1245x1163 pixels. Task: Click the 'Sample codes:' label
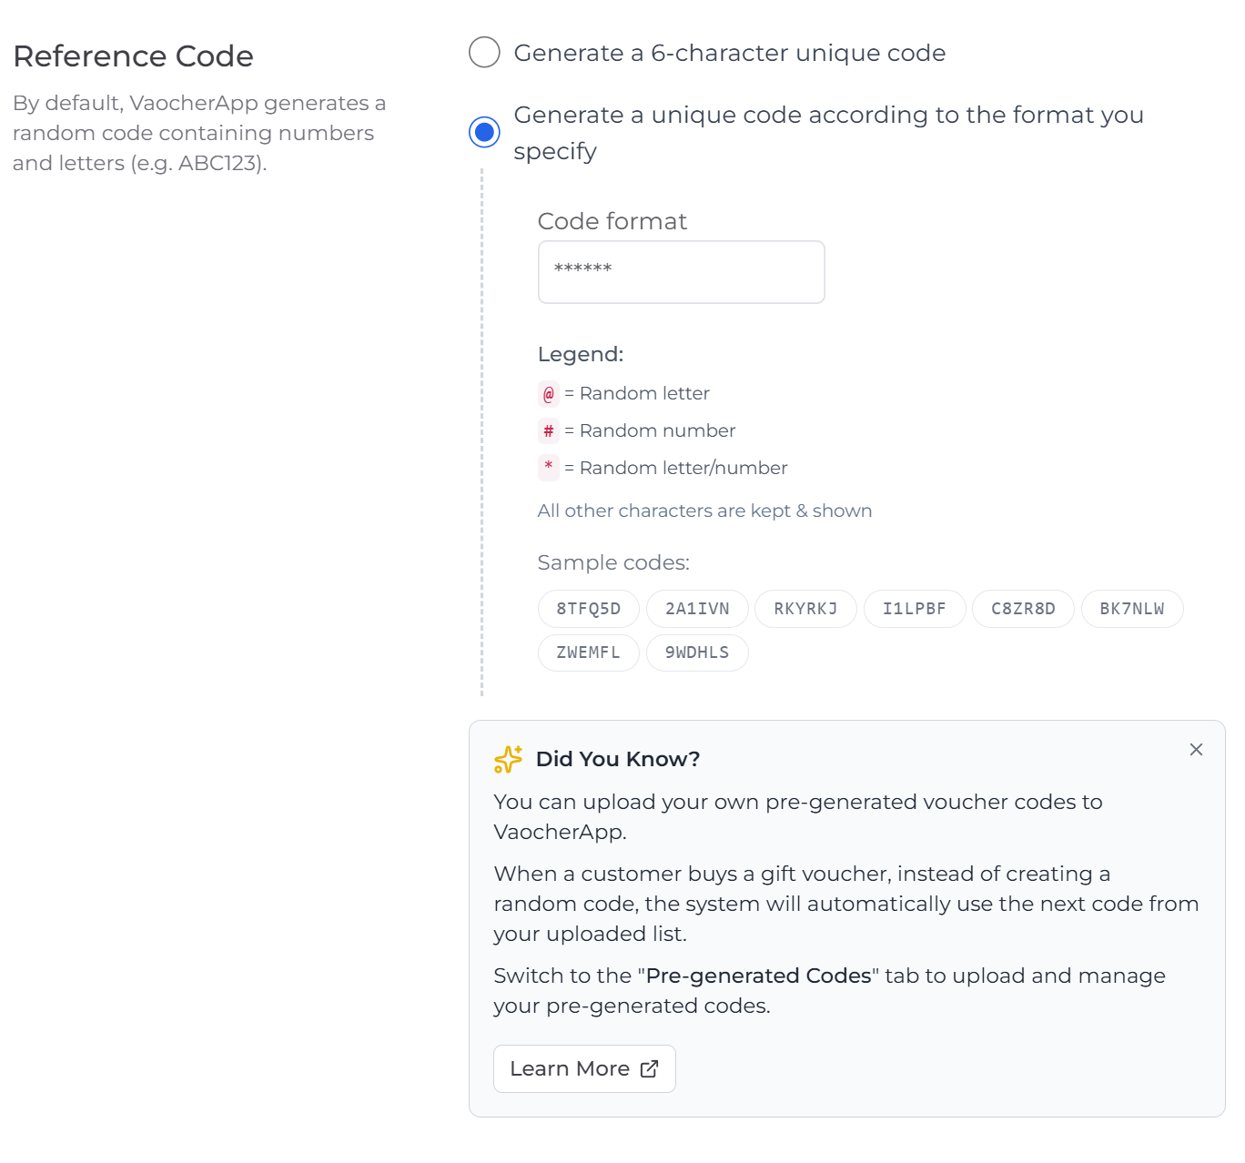(613, 562)
